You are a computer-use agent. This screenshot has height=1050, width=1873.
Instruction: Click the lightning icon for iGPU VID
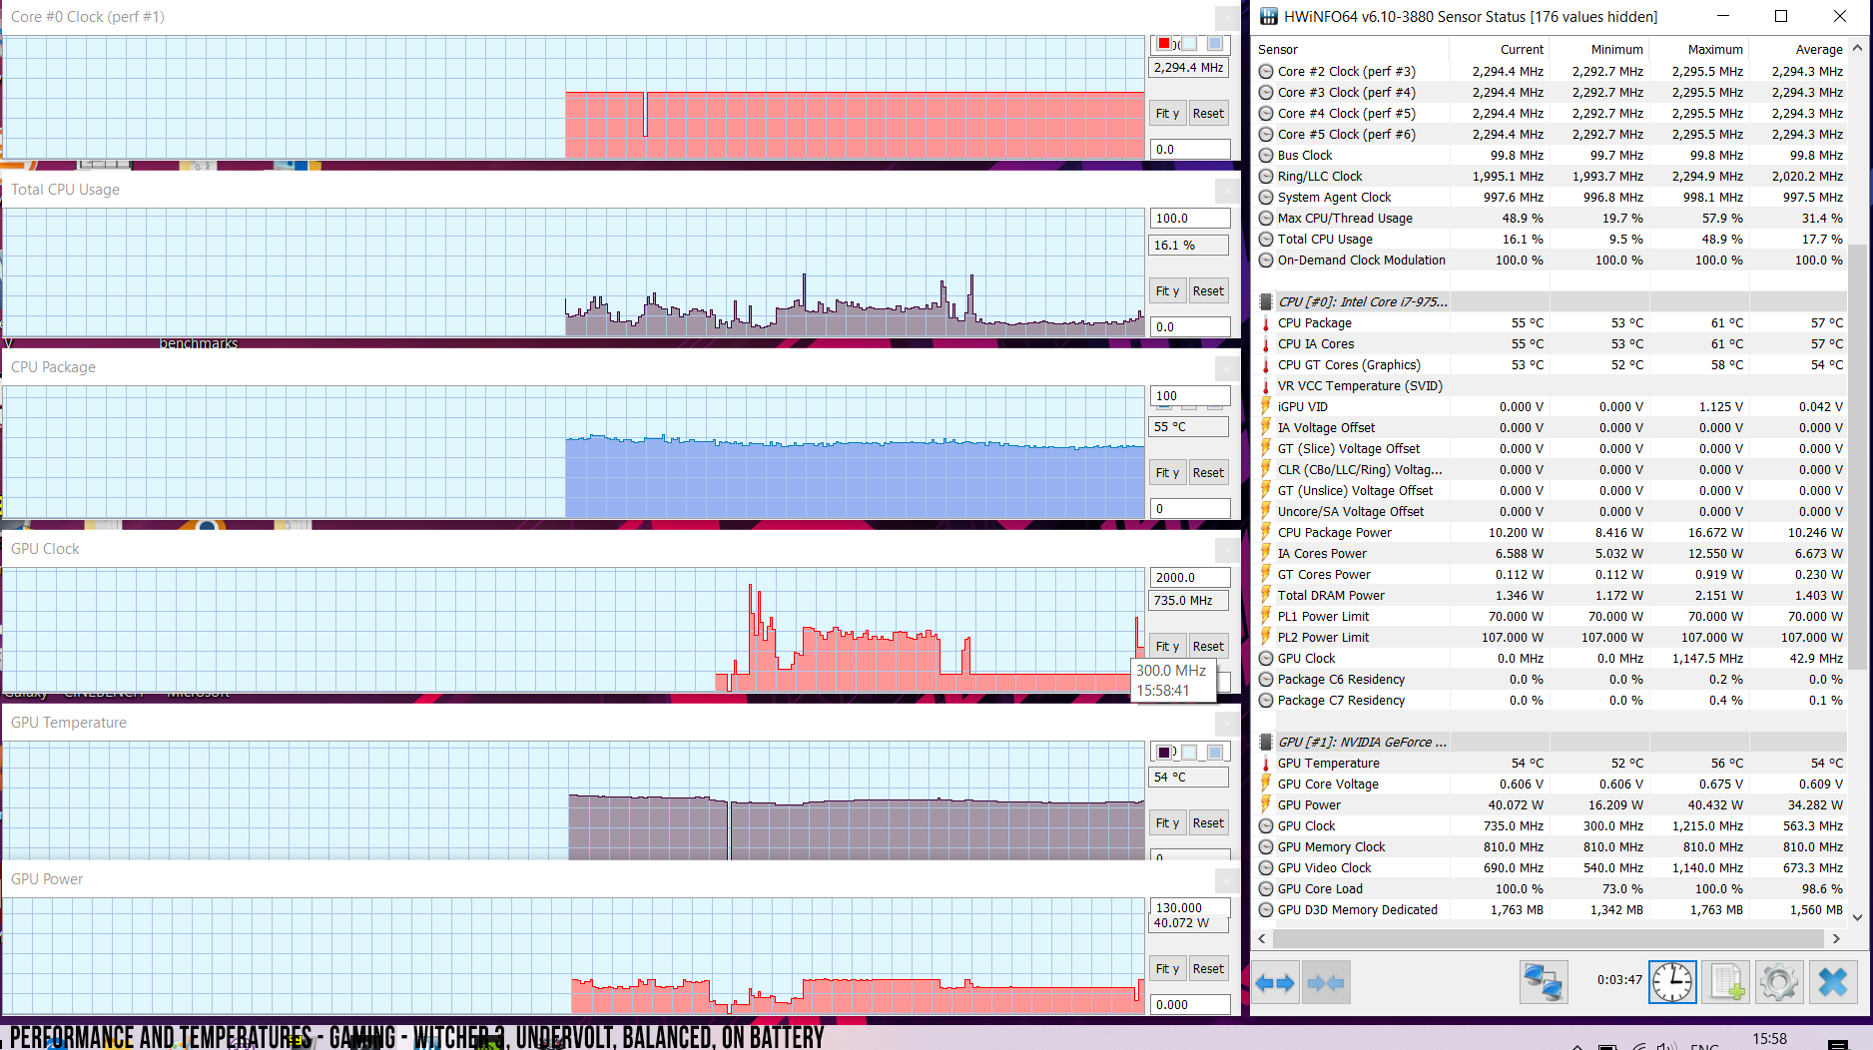pos(1266,406)
